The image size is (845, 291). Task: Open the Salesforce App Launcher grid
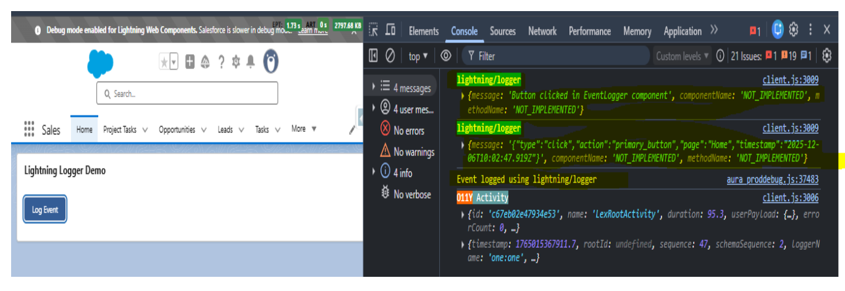click(29, 129)
